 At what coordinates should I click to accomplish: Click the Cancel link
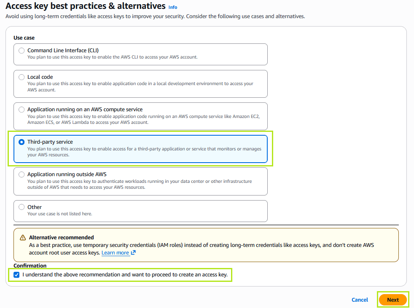pos(360,300)
